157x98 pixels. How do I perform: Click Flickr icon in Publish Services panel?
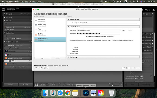click(x=6, y=55)
